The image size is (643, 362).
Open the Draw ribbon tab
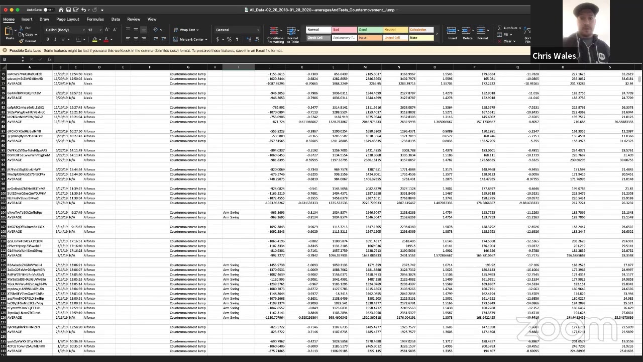point(44,19)
